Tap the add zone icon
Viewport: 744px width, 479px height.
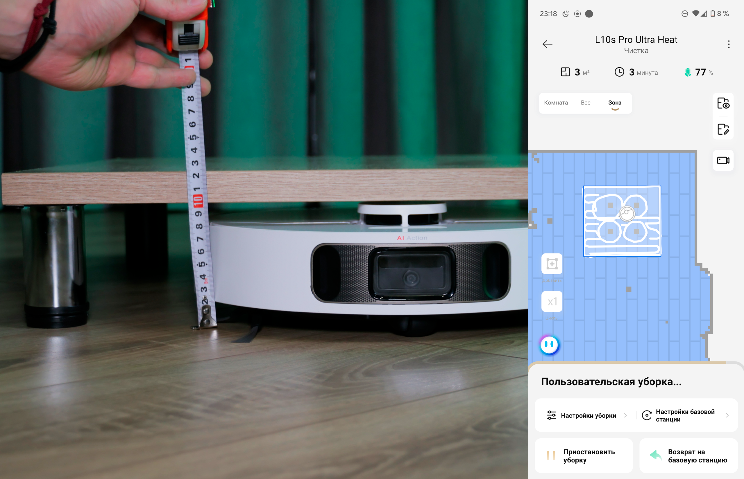coord(552,264)
